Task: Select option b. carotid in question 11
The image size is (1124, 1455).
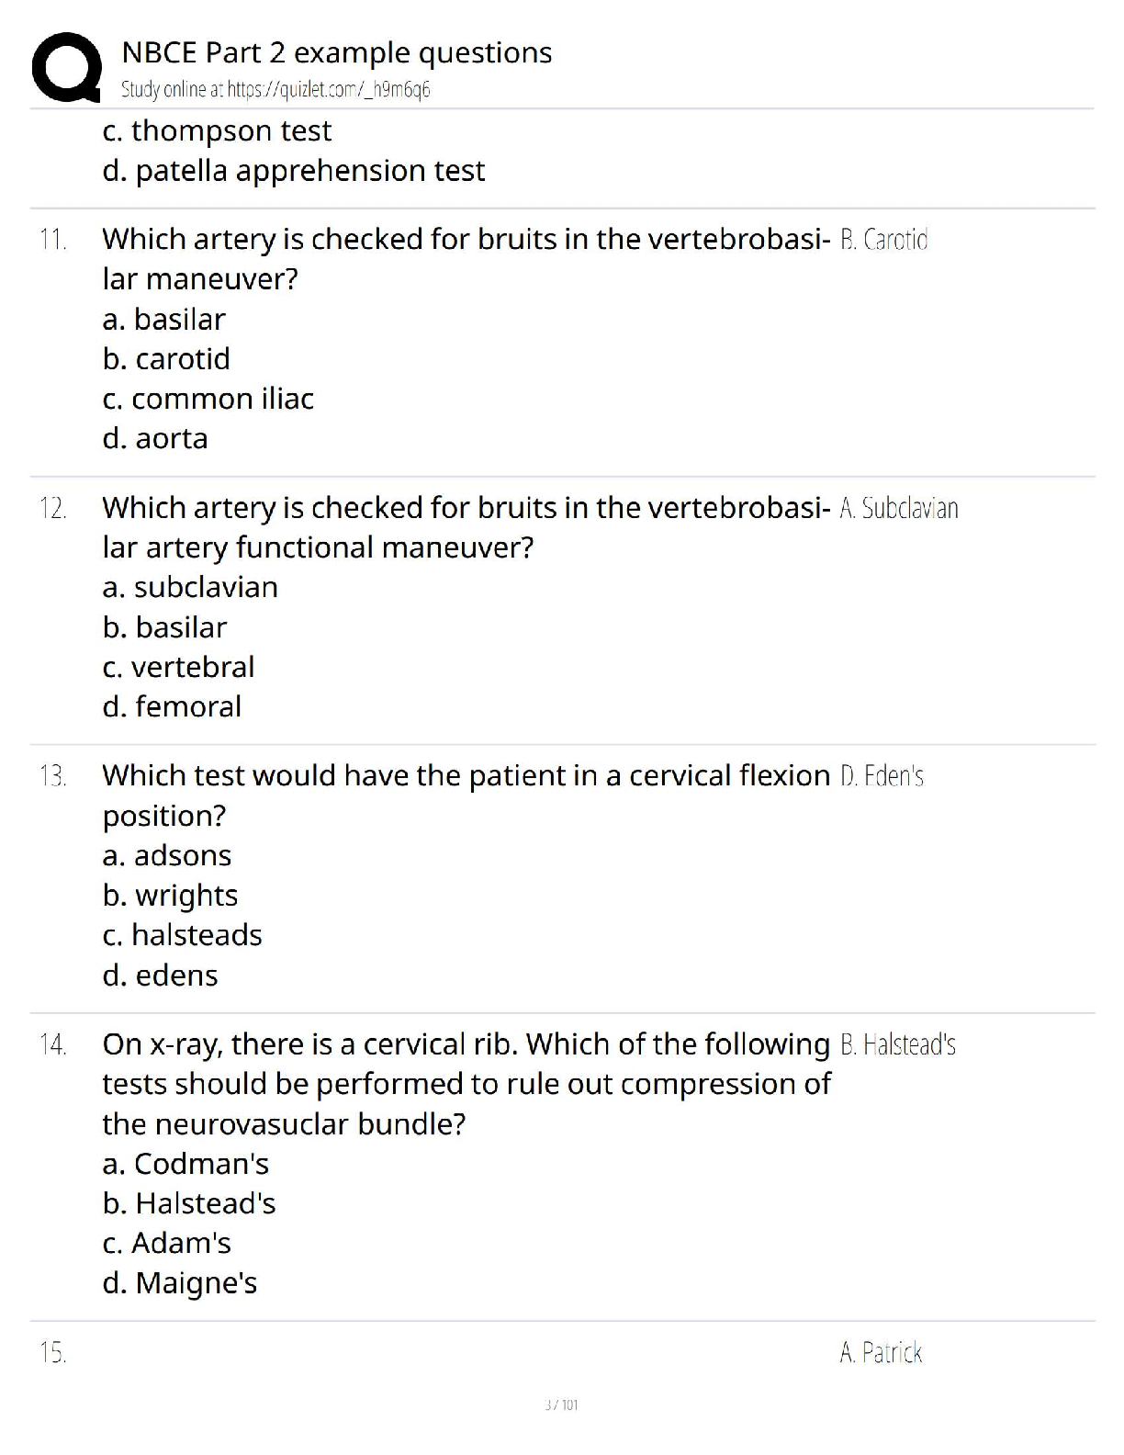Action: click(166, 359)
